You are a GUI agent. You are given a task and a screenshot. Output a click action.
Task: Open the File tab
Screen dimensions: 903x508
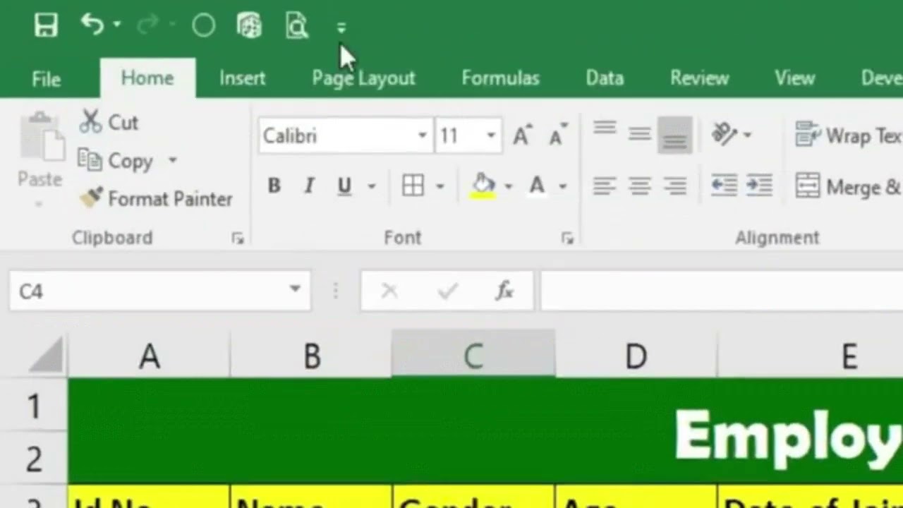click(x=46, y=79)
